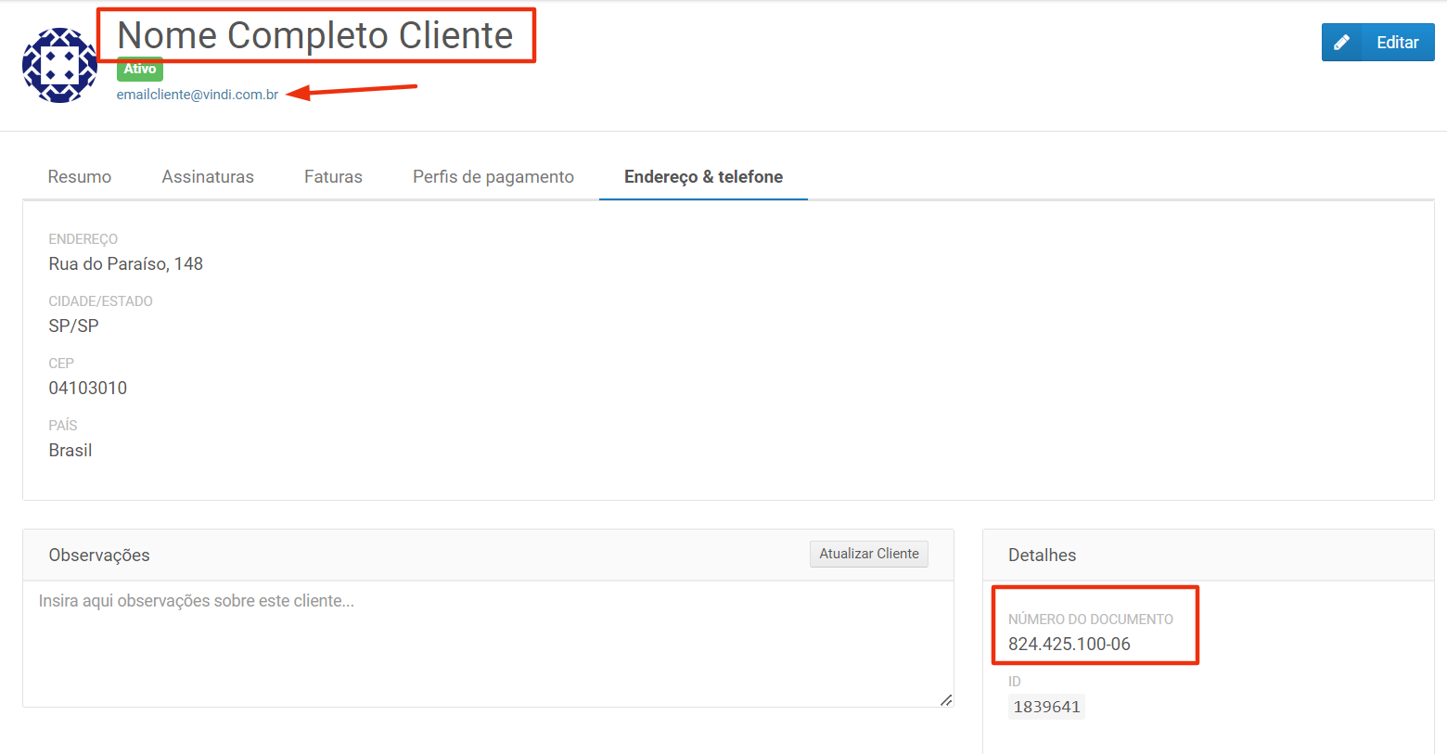The height and width of the screenshot is (754, 1447).
Task: Click the pencil icon on the Editar button
Action: coord(1341,43)
